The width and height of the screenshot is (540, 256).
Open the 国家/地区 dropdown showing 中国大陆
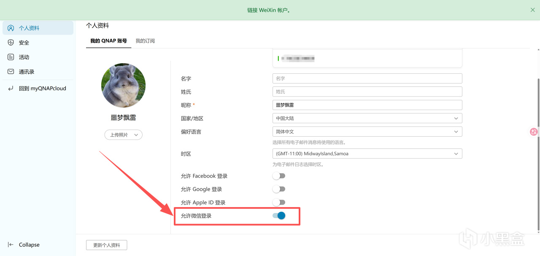click(367, 119)
